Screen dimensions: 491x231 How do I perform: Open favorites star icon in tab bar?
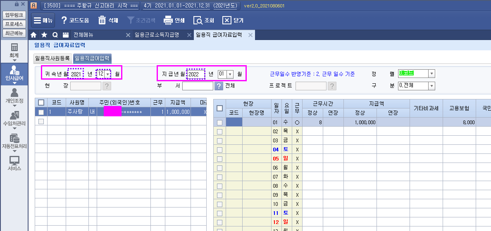coord(44,35)
